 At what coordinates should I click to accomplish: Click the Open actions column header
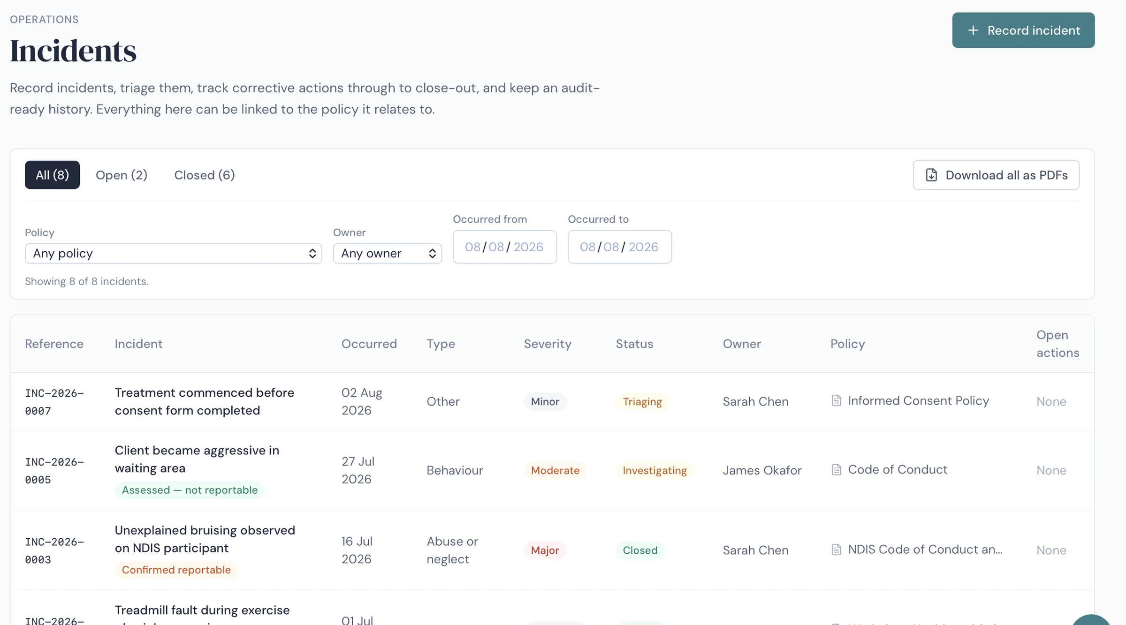[x=1058, y=344]
